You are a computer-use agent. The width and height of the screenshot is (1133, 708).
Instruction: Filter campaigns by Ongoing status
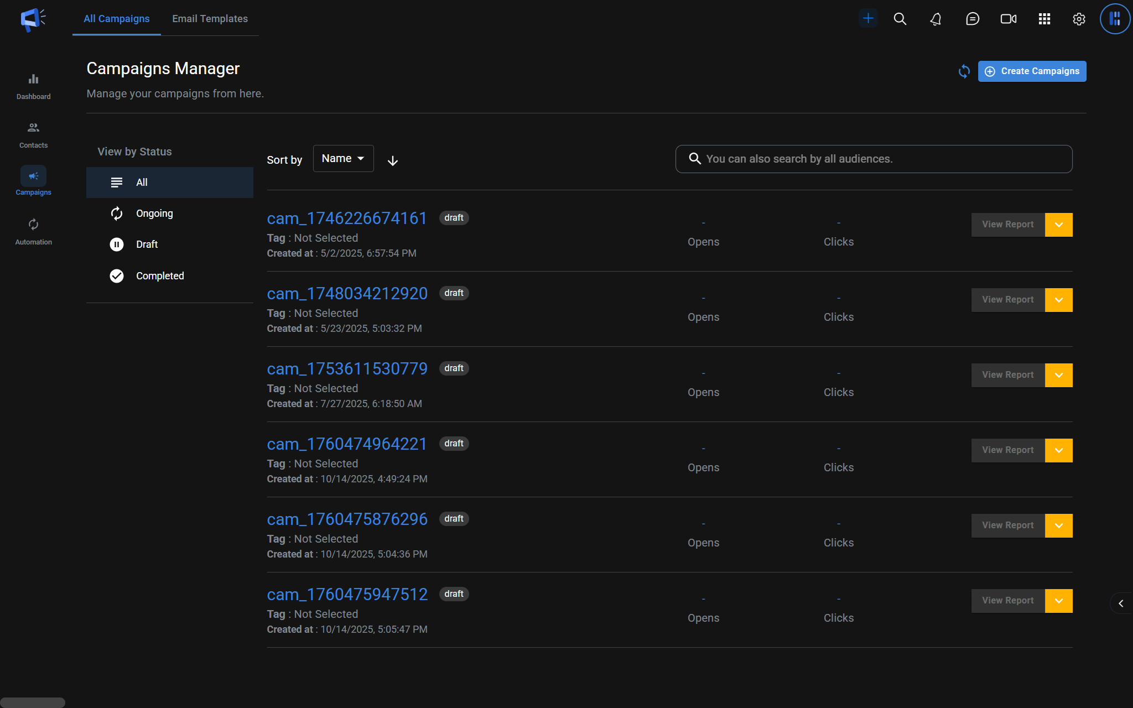coord(154,214)
